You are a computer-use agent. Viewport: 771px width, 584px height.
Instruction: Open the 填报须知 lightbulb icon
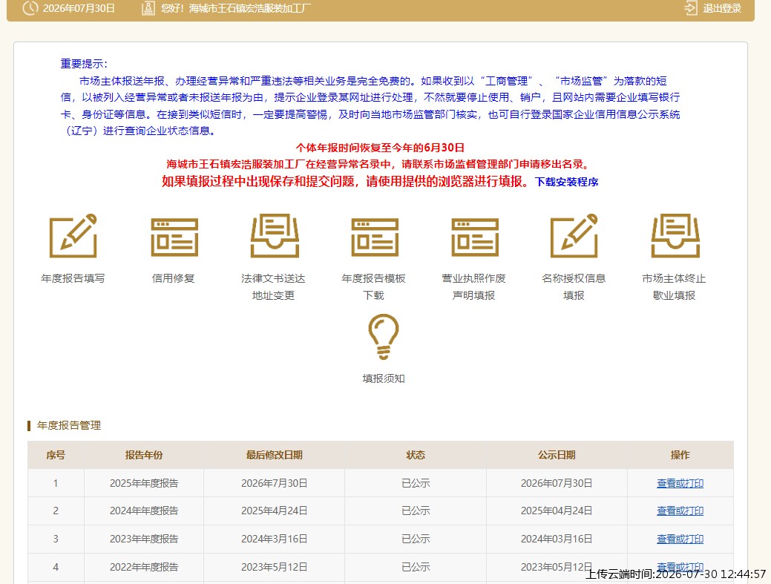point(383,337)
